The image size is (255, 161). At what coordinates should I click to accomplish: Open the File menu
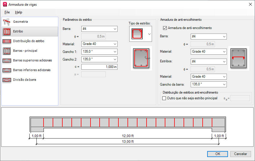point(7,12)
